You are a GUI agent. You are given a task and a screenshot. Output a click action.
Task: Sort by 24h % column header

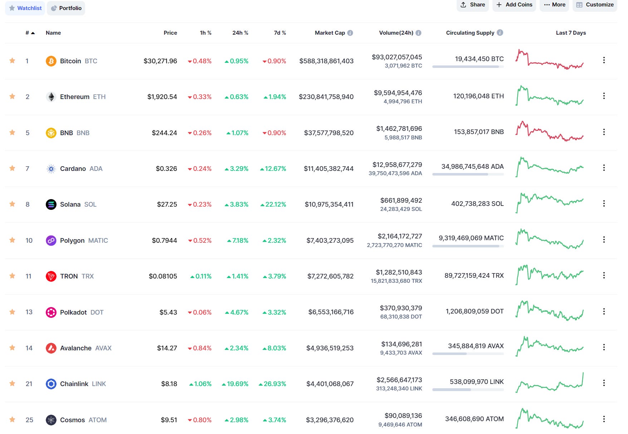(x=240, y=33)
